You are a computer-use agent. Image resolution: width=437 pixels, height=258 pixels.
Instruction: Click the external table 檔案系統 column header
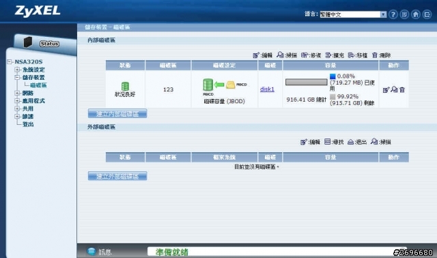pyautogui.click(x=225, y=157)
